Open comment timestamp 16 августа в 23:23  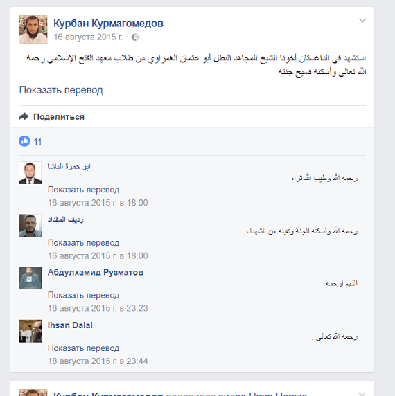click(98, 308)
